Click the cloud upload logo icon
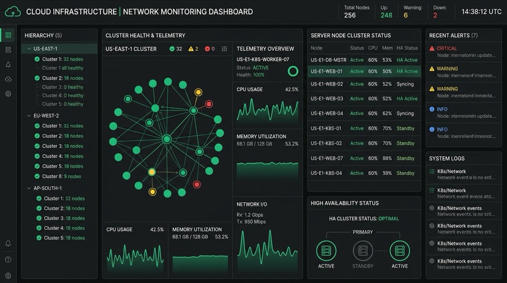Screen dimensions: 507x283 tap(13, 12)
